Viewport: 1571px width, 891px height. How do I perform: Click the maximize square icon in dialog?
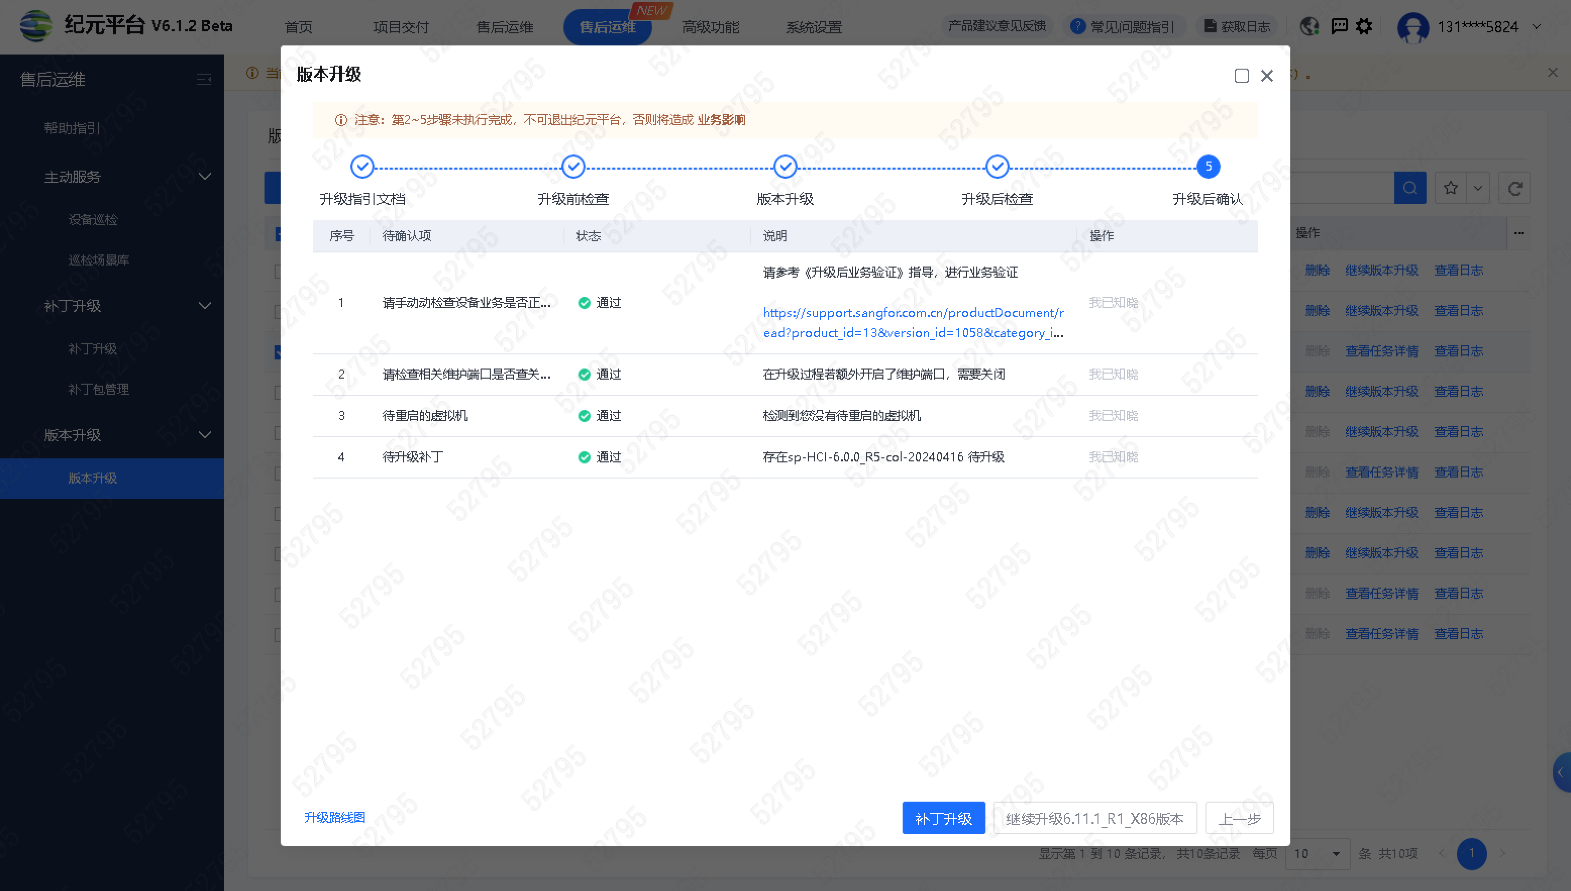(1241, 75)
